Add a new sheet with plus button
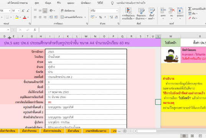The image size is (206, 138). click(125, 131)
